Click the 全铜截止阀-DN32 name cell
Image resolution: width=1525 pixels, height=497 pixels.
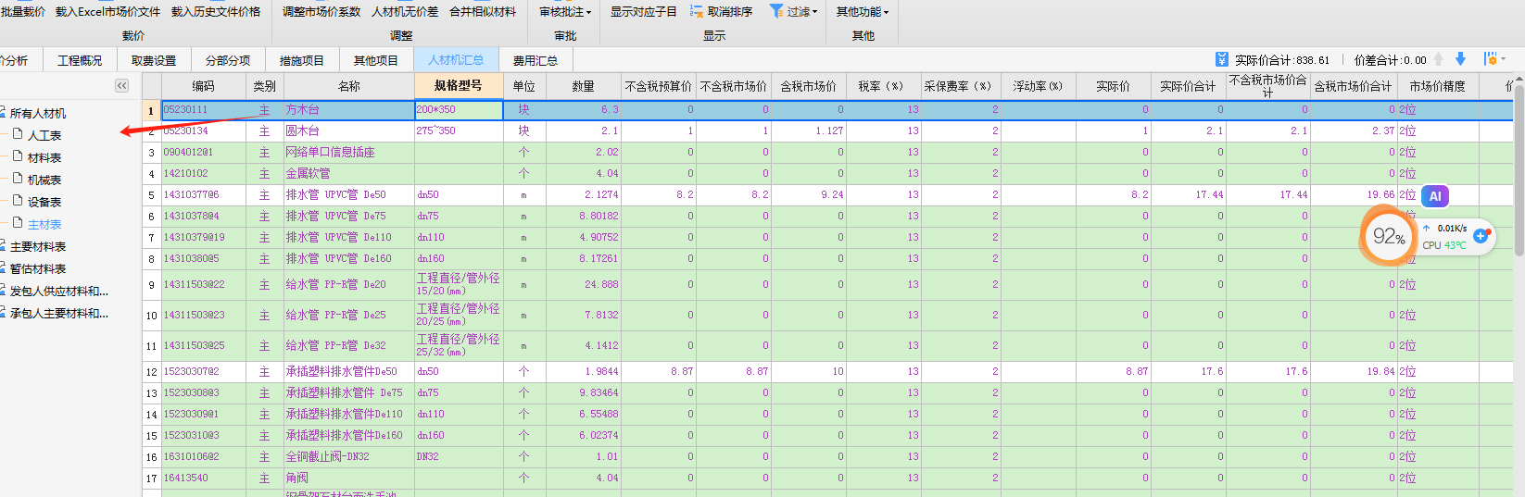[348, 456]
